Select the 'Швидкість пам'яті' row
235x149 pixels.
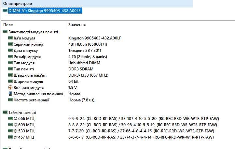pyautogui.click(x=30, y=75)
